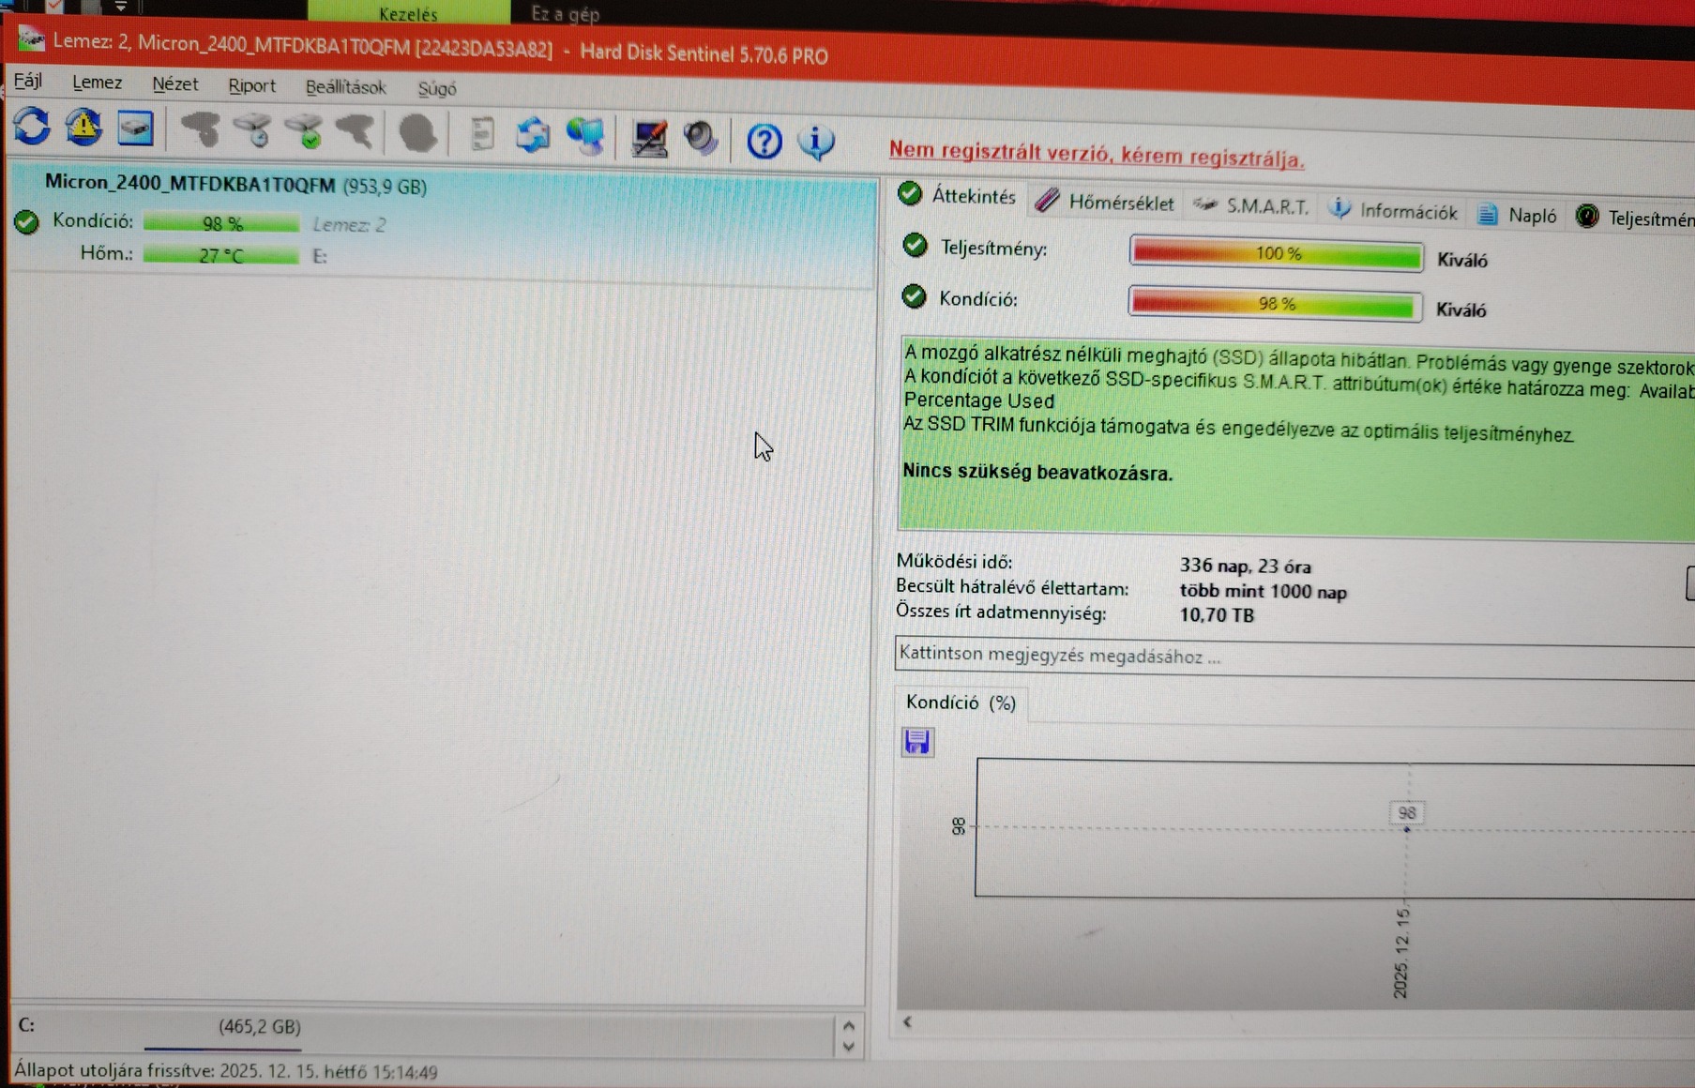The height and width of the screenshot is (1088, 1695).
Task: Open the Súgó menu
Action: point(437,89)
